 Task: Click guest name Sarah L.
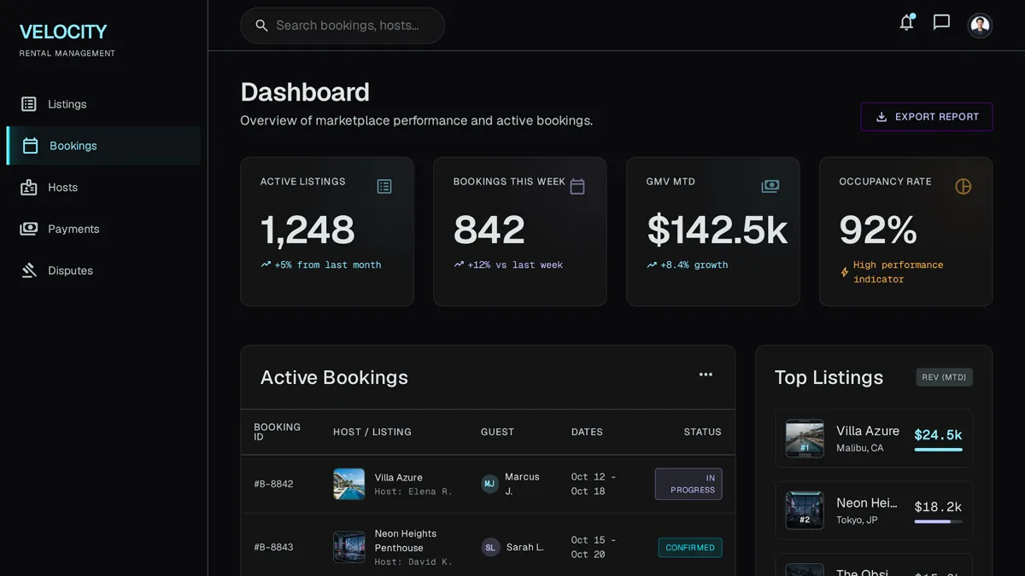tap(524, 547)
